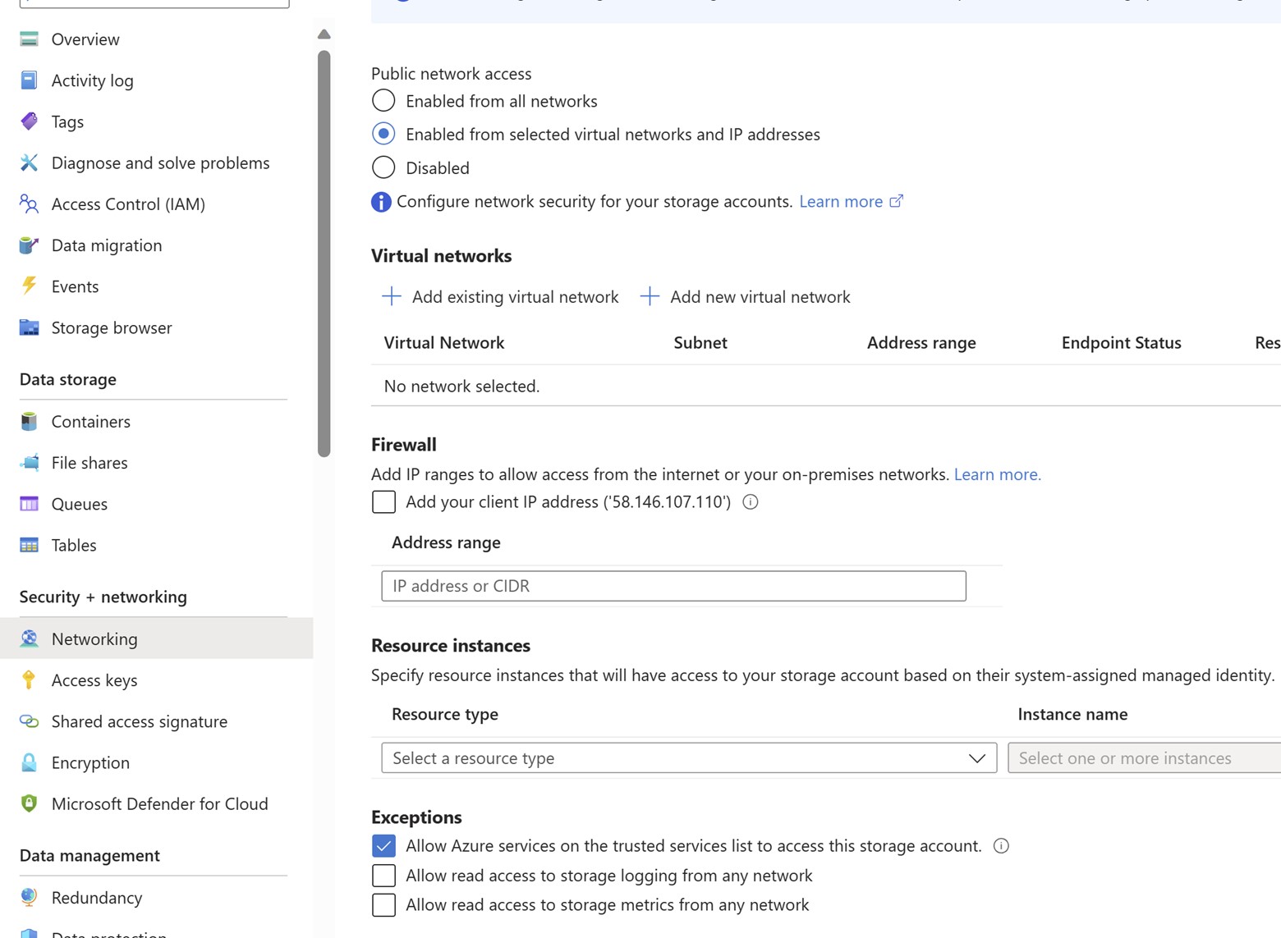The image size is (1281, 938).
Task: Click the Access keys key icon
Action: click(x=30, y=679)
